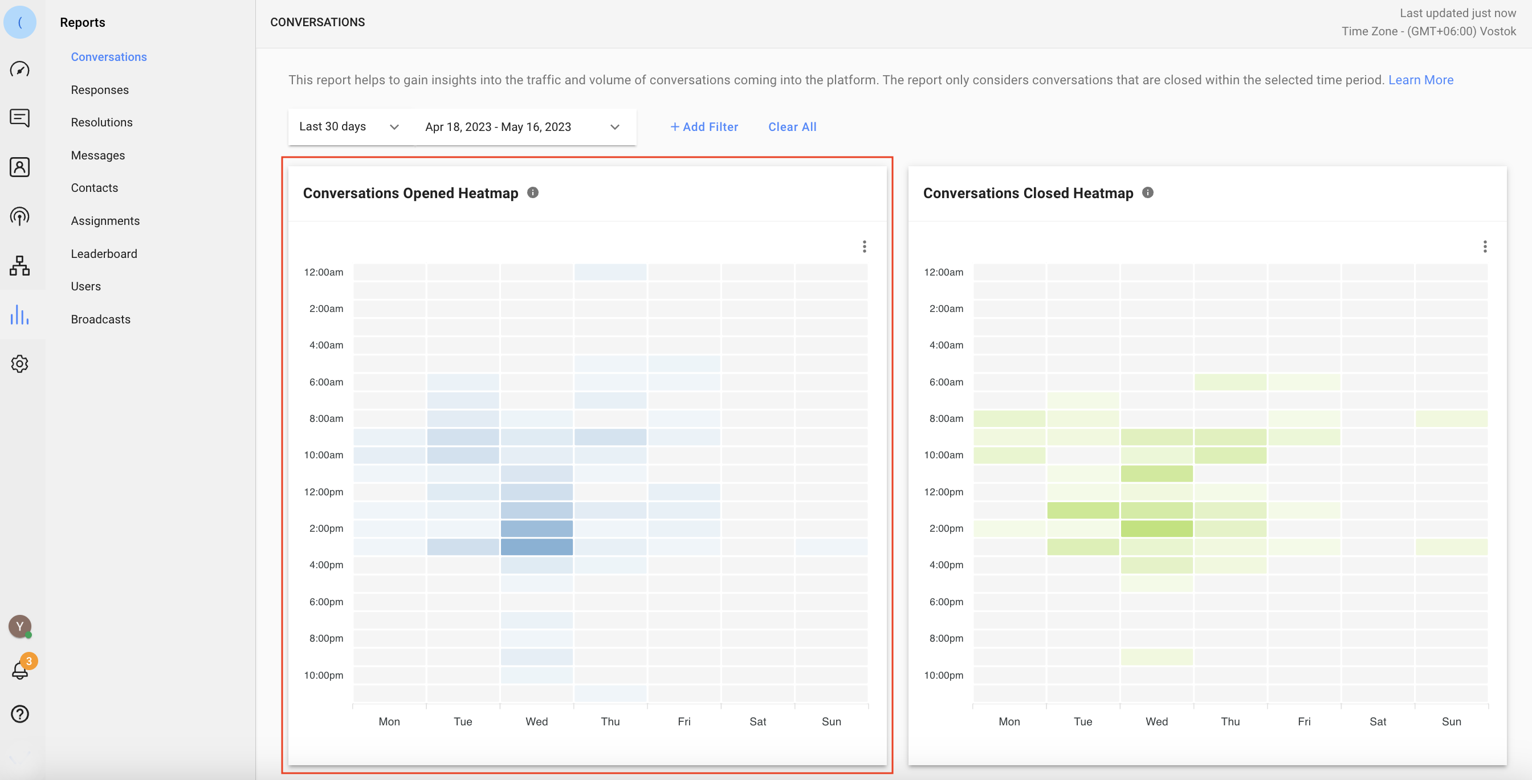Click the user avatar Y
This screenshot has width=1532, height=780.
[19, 626]
